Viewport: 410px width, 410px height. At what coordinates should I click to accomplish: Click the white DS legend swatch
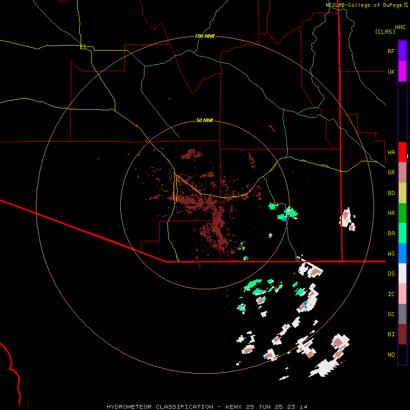point(402,273)
